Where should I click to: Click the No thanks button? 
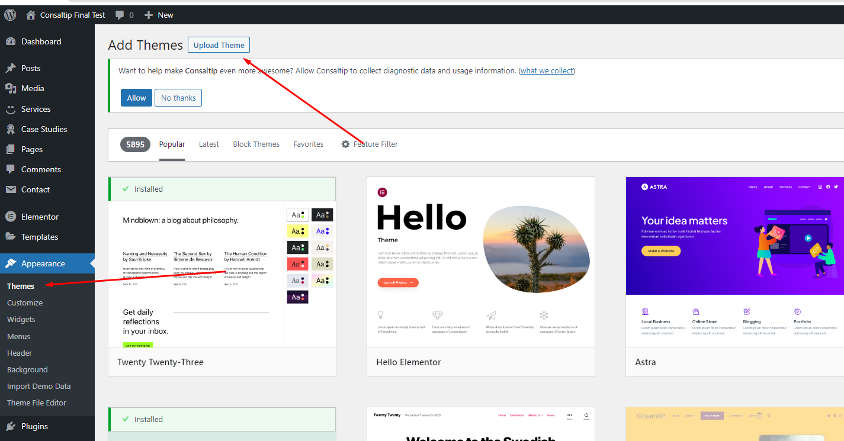coord(178,98)
